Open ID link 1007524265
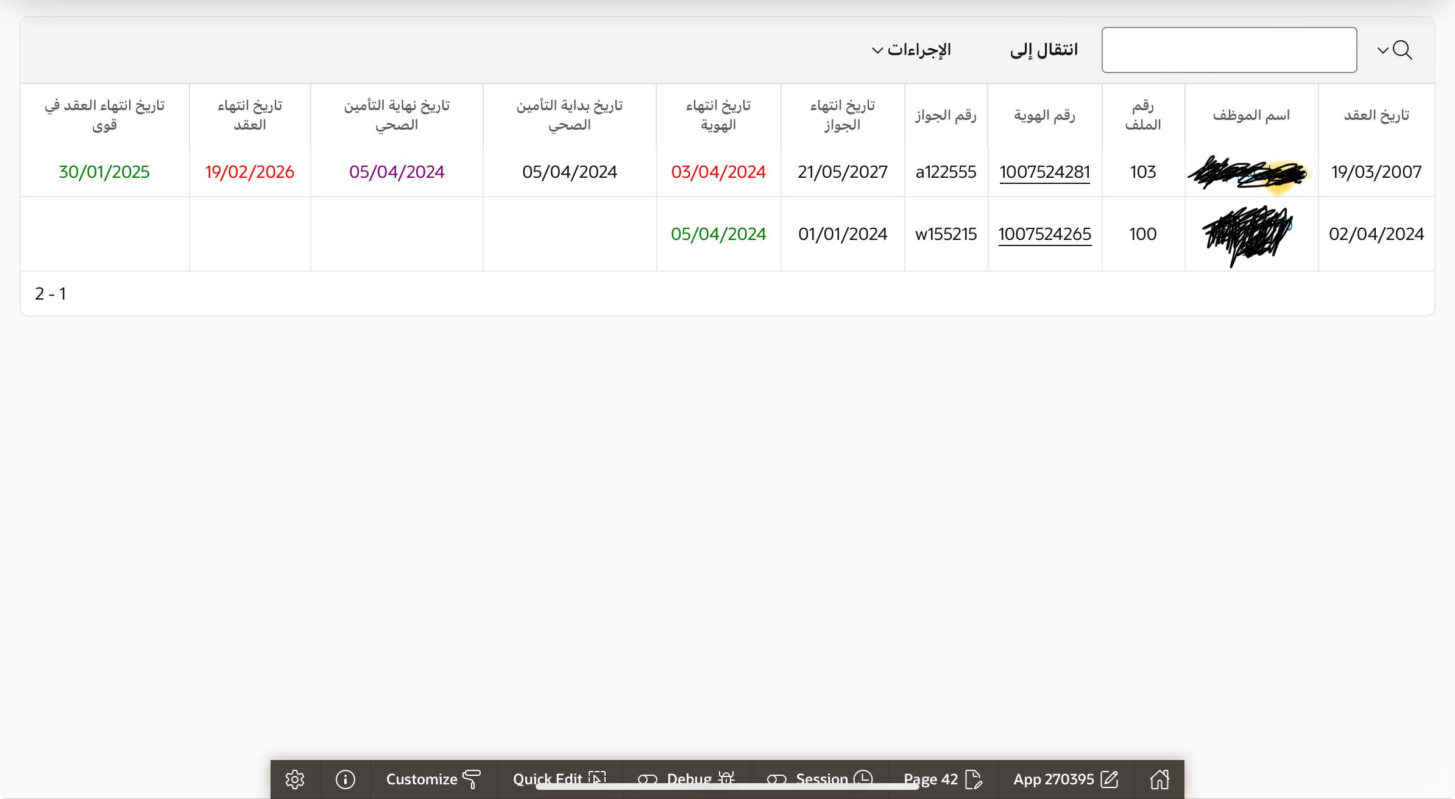 [1044, 234]
